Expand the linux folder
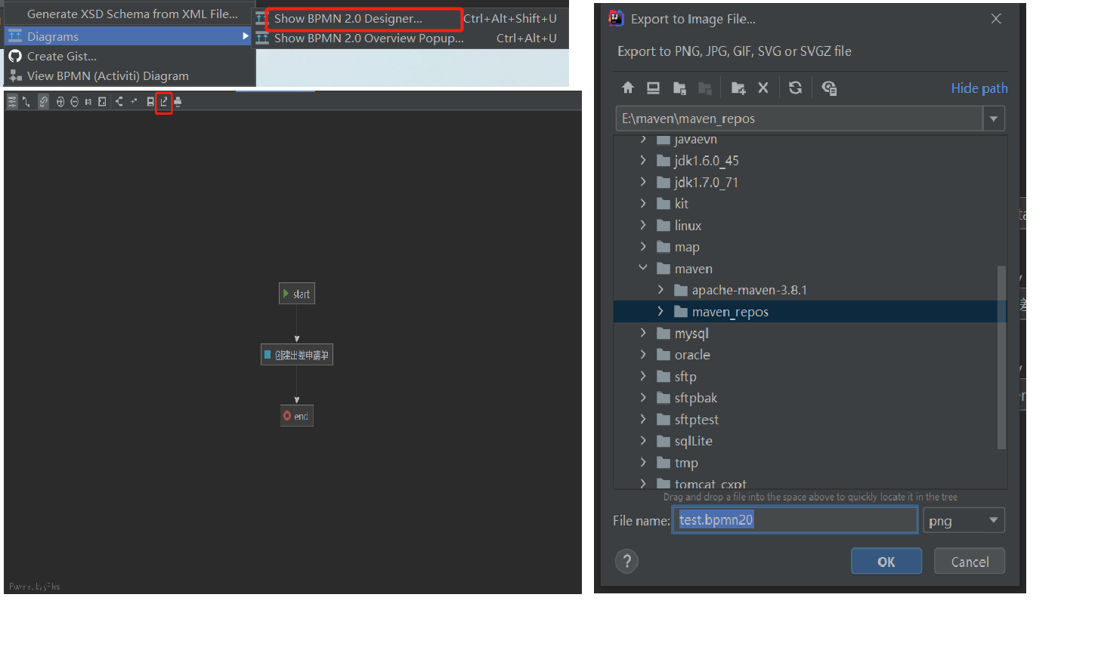 pos(643,225)
